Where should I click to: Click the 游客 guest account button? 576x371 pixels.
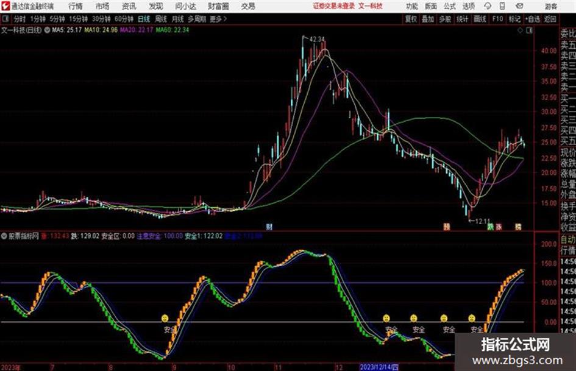pyautogui.click(x=550, y=6)
